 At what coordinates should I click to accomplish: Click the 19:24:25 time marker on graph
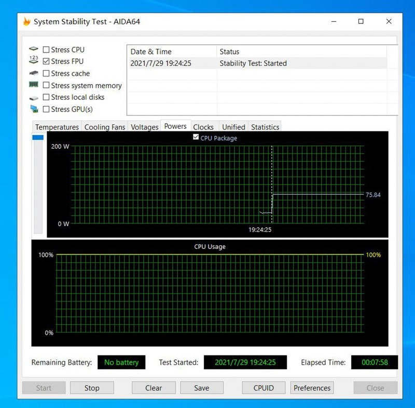pyautogui.click(x=260, y=230)
